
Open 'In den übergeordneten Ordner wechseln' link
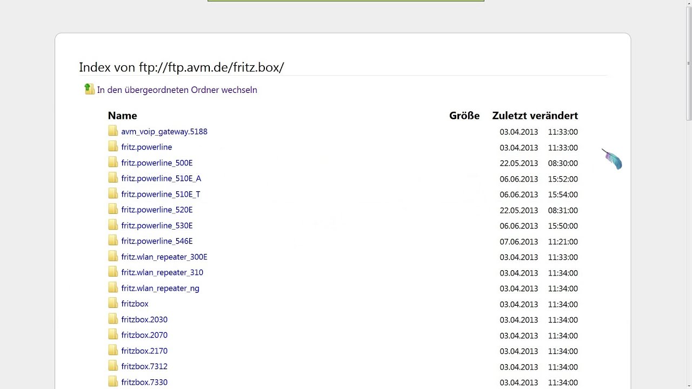[177, 90]
